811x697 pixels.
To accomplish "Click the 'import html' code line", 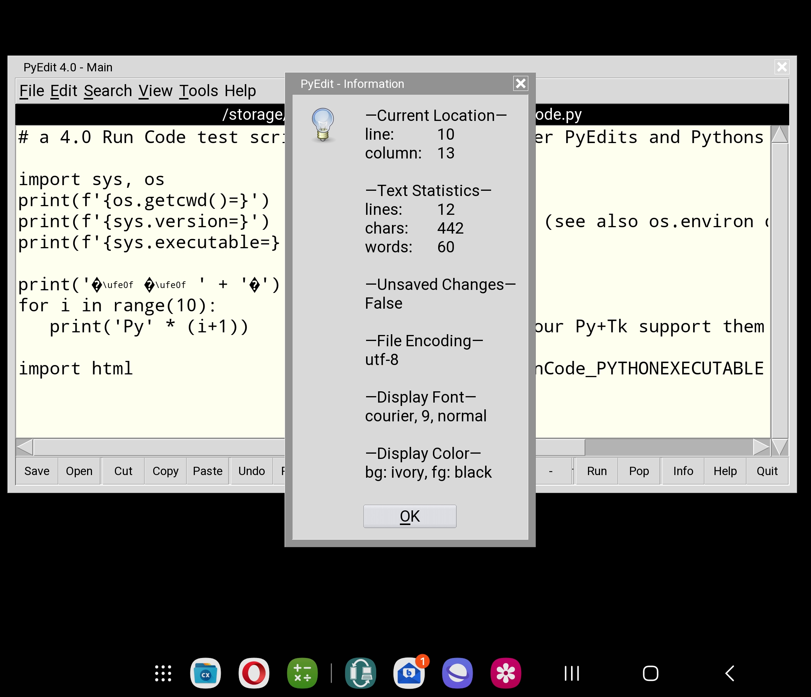I will point(76,368).
